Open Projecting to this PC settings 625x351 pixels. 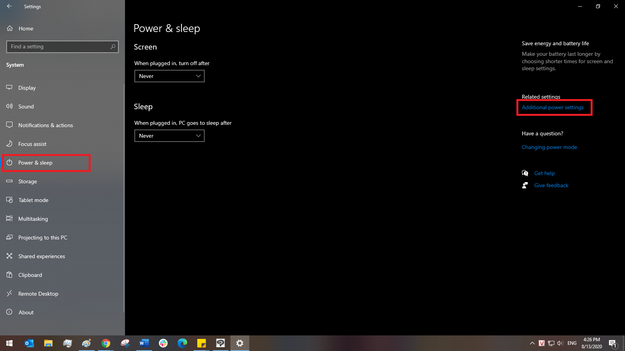click(x=62, y=238)
